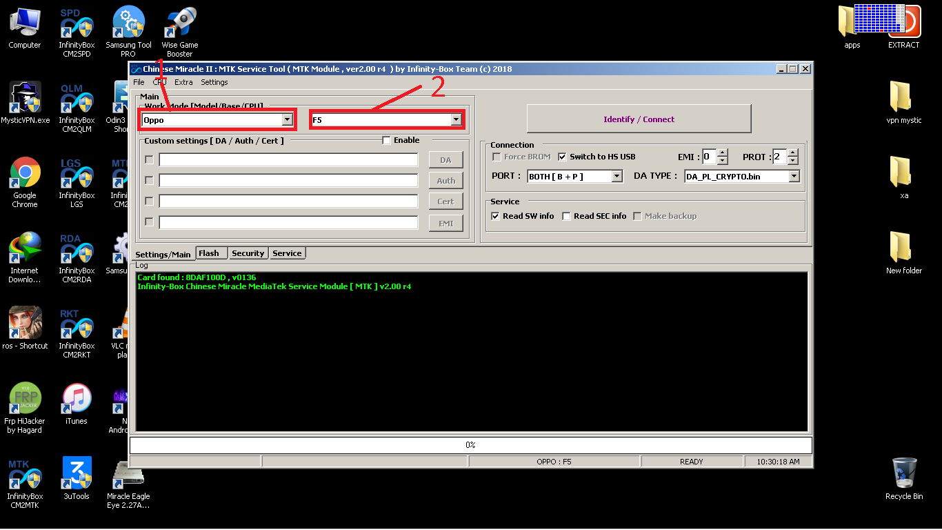The image size is (942, 530).
Task: Tick the checkbox beside Cert field
Action: pos(149,201)
